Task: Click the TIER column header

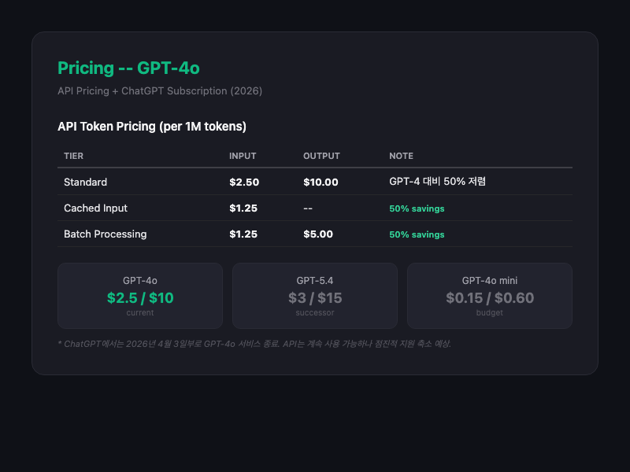Action: [73, 156]
